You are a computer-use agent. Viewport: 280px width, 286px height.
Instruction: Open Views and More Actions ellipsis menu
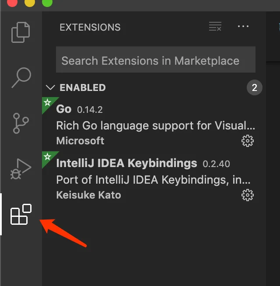(243, 26)
